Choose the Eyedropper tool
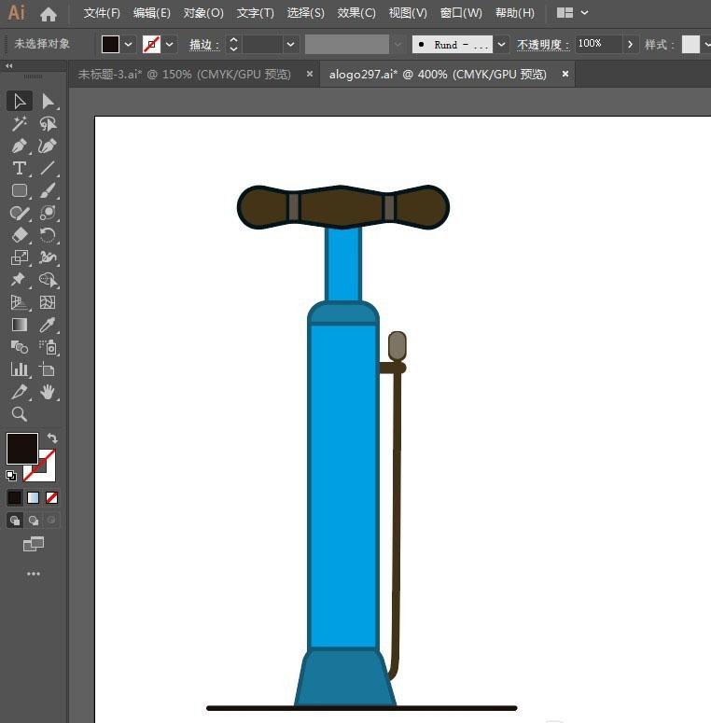The width and height of the screenshot is (711, 723). click(48, 325)
